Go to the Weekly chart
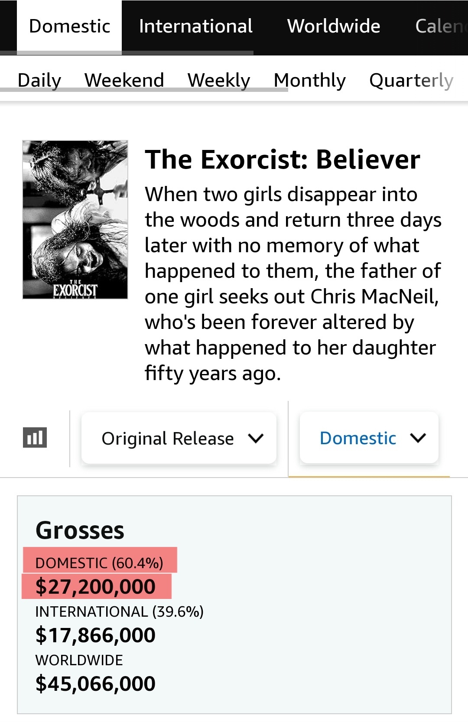 pyautogui.click(x=219, y=80)
